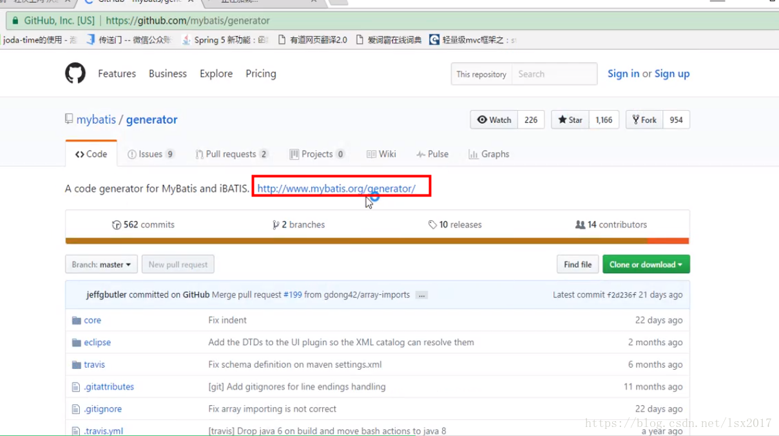Click the contributors people icon
Screen dimensions: 779x436
[580, 225]
